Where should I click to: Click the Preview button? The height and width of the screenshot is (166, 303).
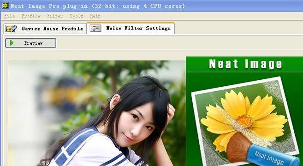(31, 43)
